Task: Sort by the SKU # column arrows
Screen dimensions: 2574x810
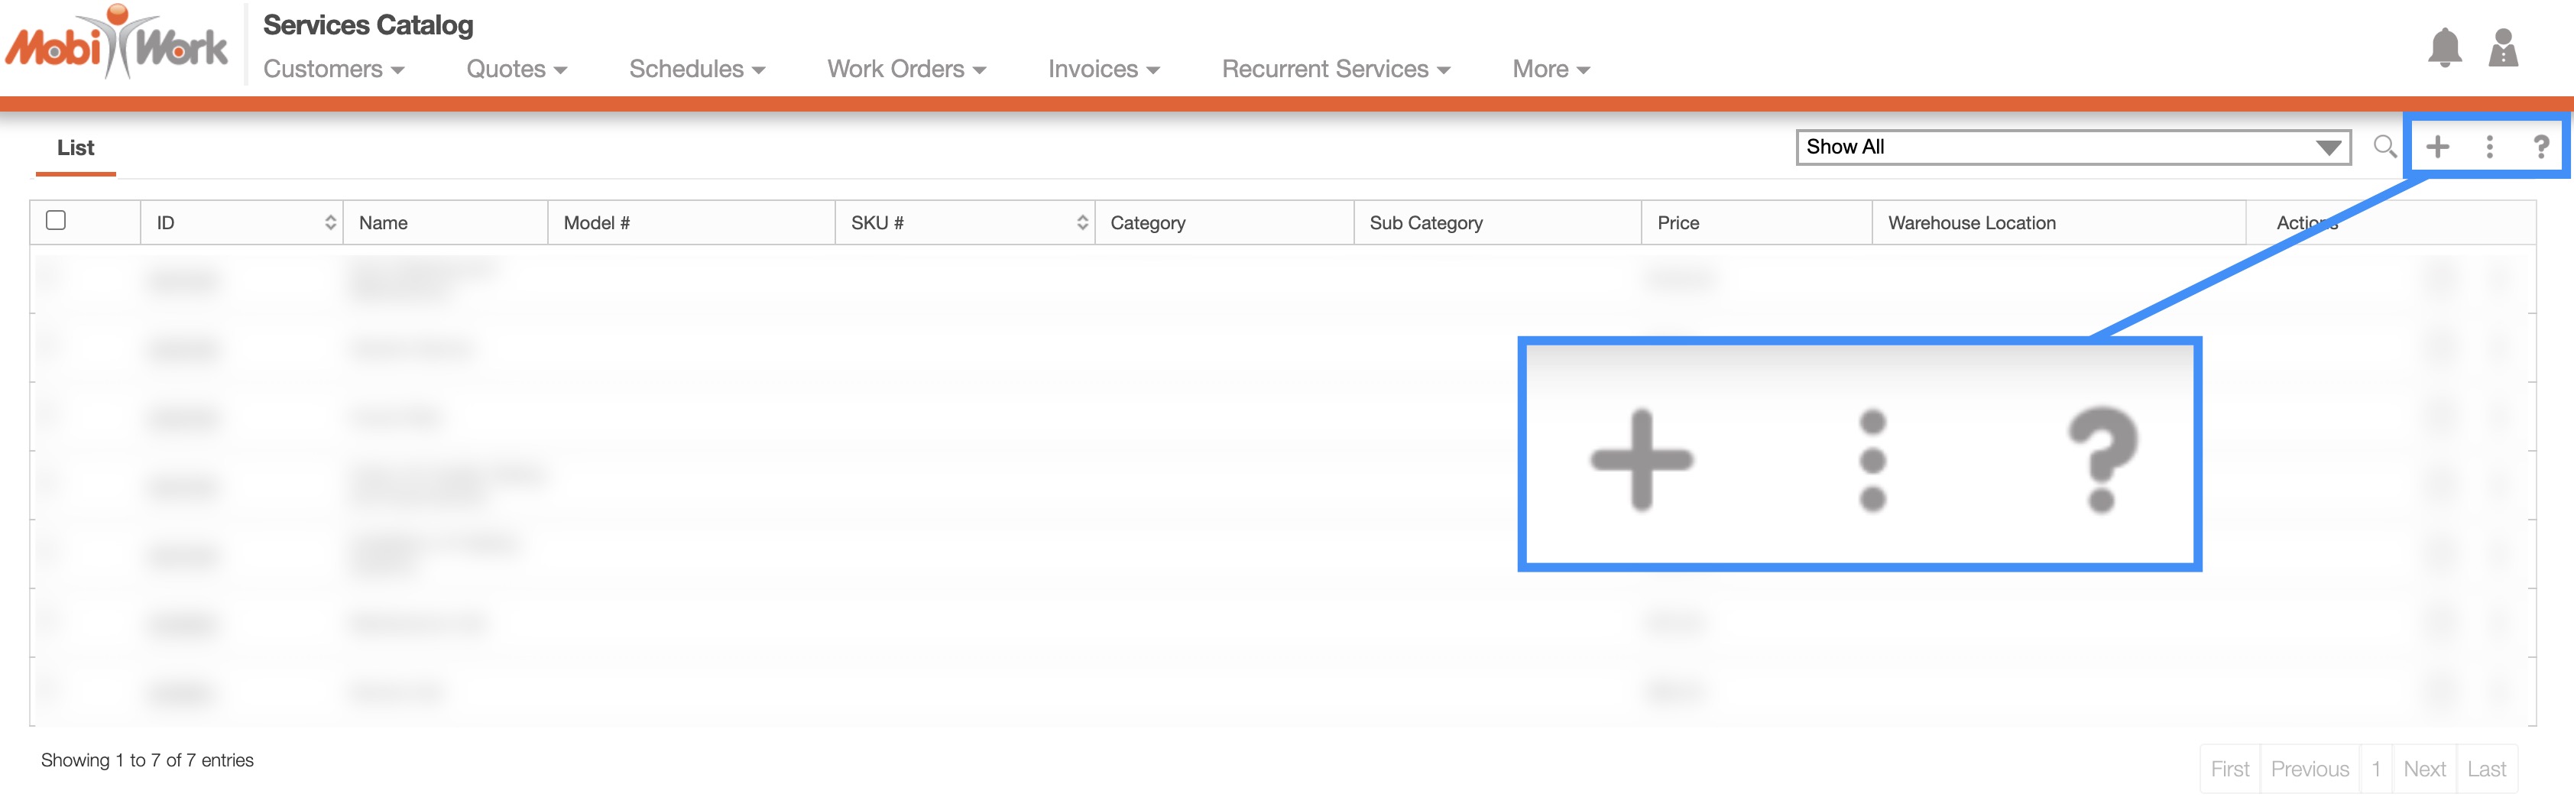Action: tap(1081, 222)
